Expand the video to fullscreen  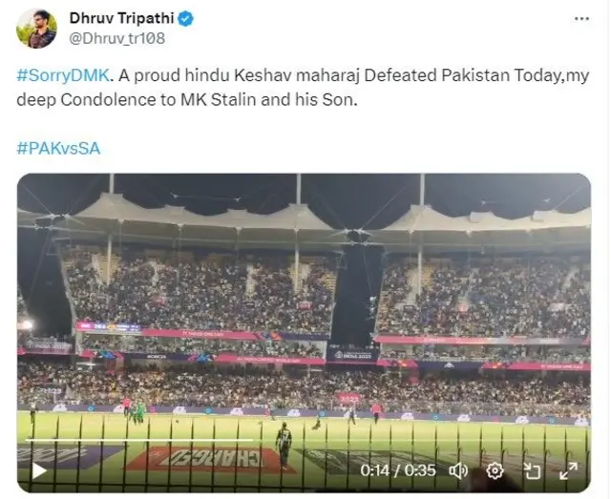click(x=568, y=470)
